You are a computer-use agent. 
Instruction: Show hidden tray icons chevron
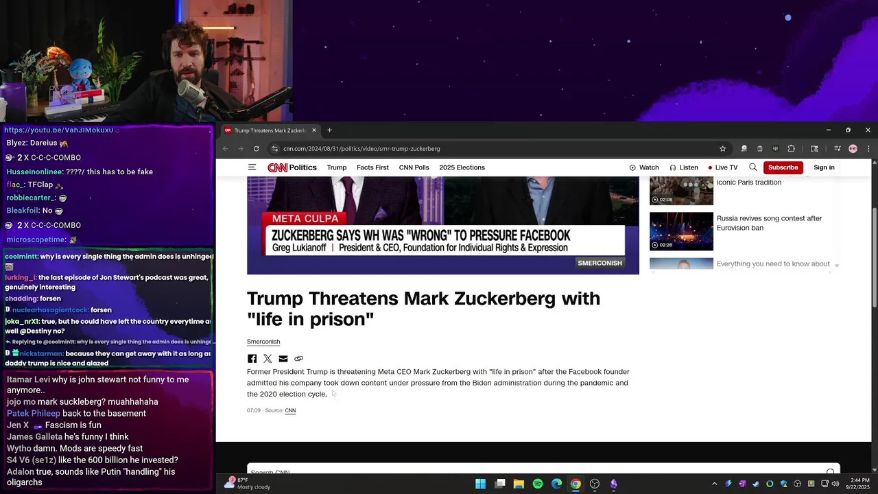[x=714, y=484]
